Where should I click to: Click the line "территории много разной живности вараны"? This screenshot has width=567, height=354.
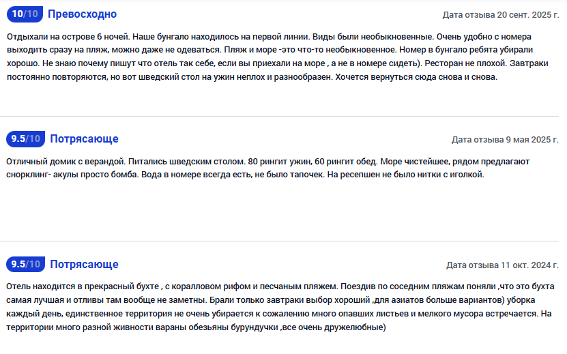pyautogui.click(x=198, y=327)
